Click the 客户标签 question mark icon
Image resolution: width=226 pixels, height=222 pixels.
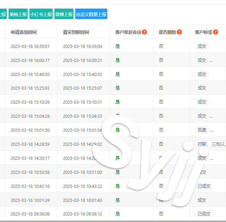(x=215, y=32)
